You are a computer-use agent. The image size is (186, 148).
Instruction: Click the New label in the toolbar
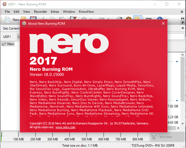point(16,20)
